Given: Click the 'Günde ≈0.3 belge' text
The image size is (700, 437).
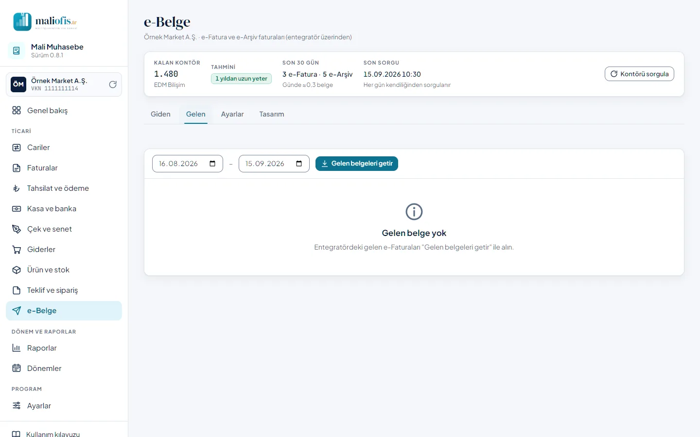Looking at the screenshot, I should 308,85.
